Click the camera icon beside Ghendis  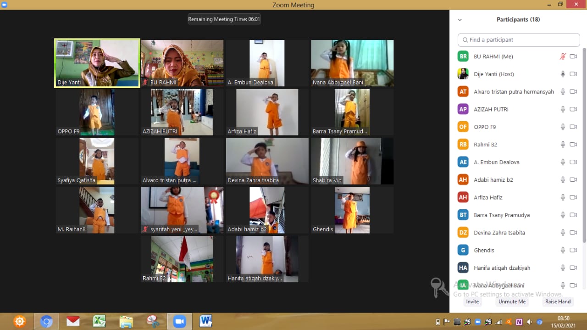(x=573, y=250)
